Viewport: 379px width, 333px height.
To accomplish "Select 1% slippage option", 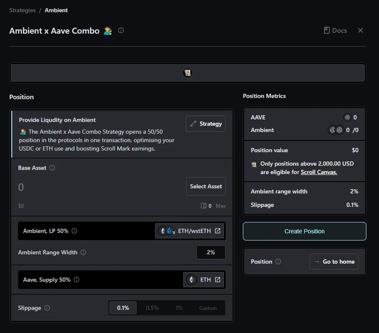I will tap(179, 308).
